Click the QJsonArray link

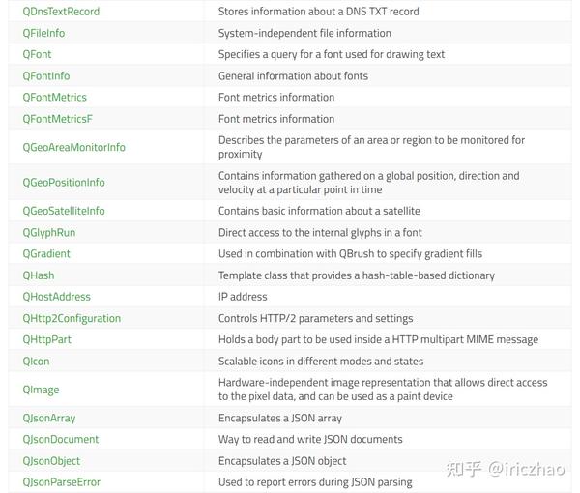(49, 418)
